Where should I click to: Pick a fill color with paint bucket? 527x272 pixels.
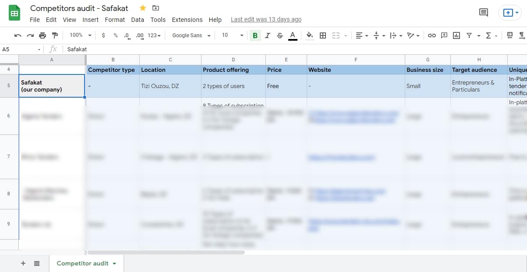[x=309, y=35]
